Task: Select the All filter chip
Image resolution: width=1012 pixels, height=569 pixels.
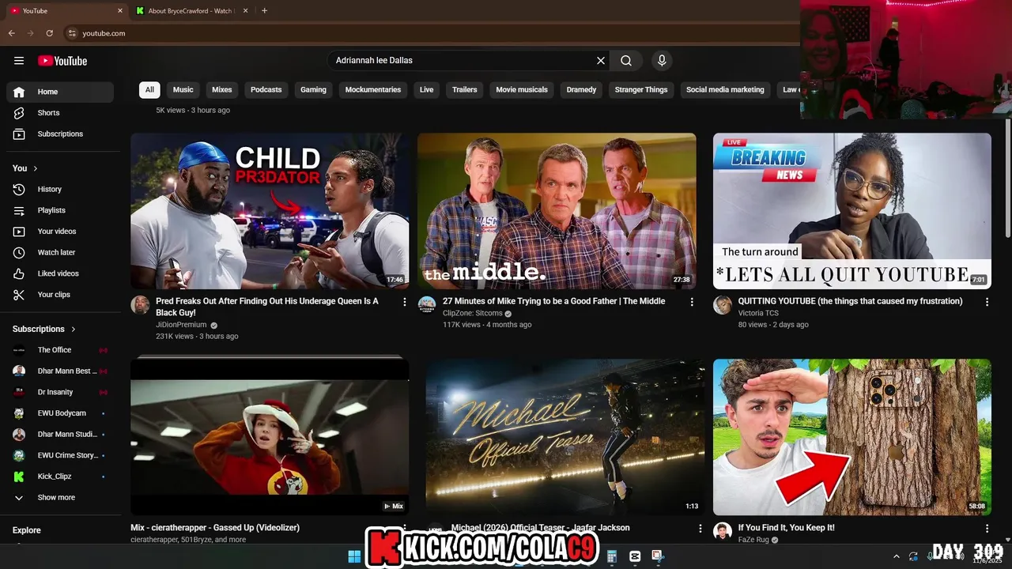Action: (149, 90)
